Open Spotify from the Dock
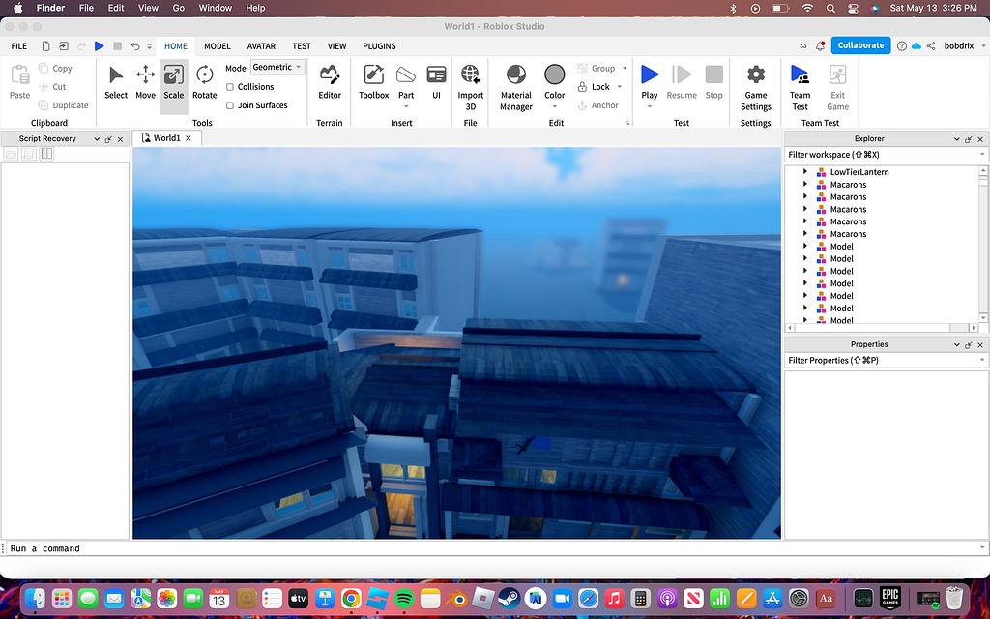990x619 pixels. click(404, 598)
